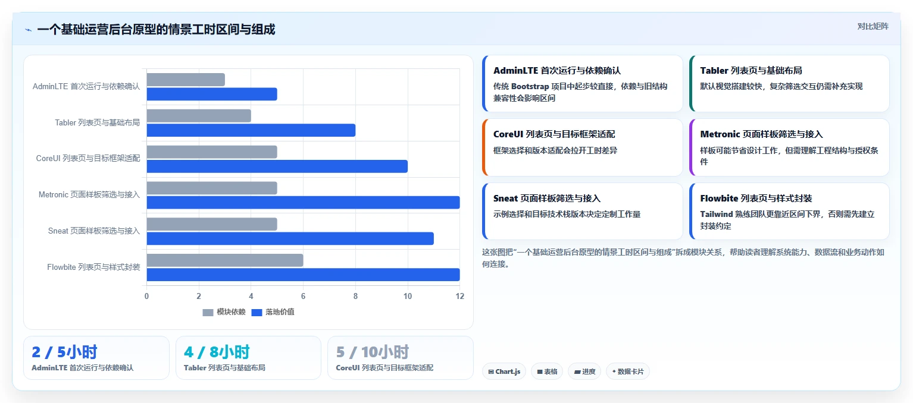Click the lightning icon beside the page title
The image size is (913, 403).
click(x=28, y=30)
